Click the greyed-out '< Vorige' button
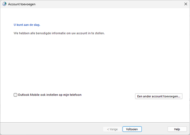 [112, 129]
